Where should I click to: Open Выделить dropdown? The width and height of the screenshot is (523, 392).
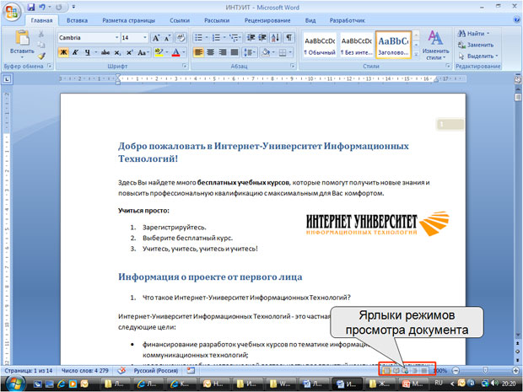tap(478, 56)
